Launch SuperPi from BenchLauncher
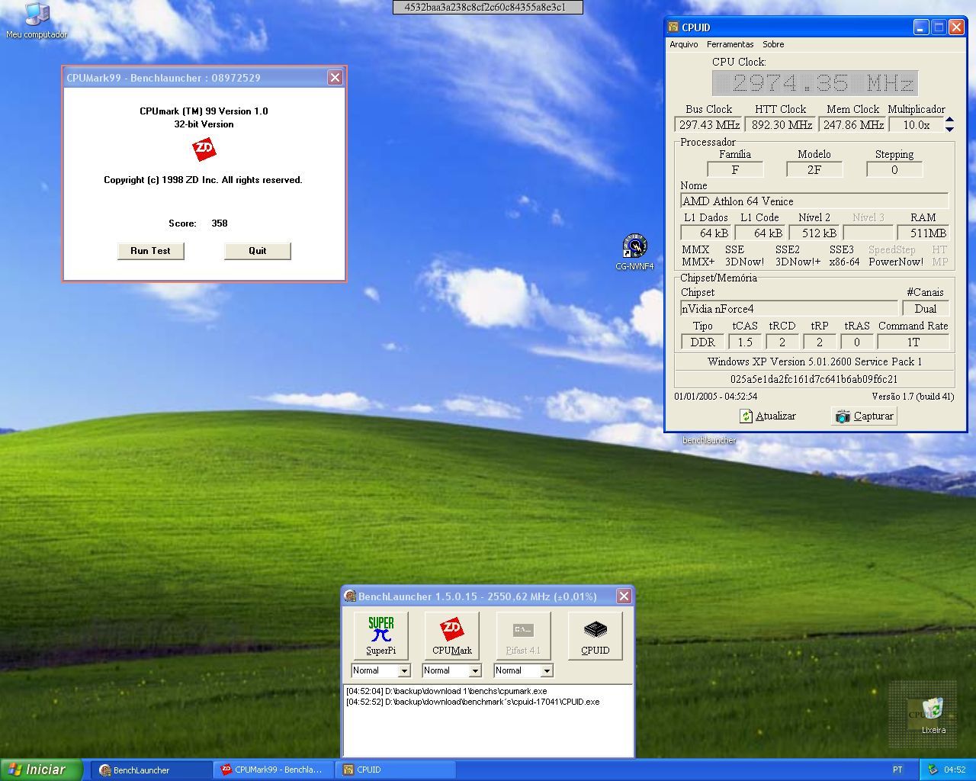 (x=380, y=635)
